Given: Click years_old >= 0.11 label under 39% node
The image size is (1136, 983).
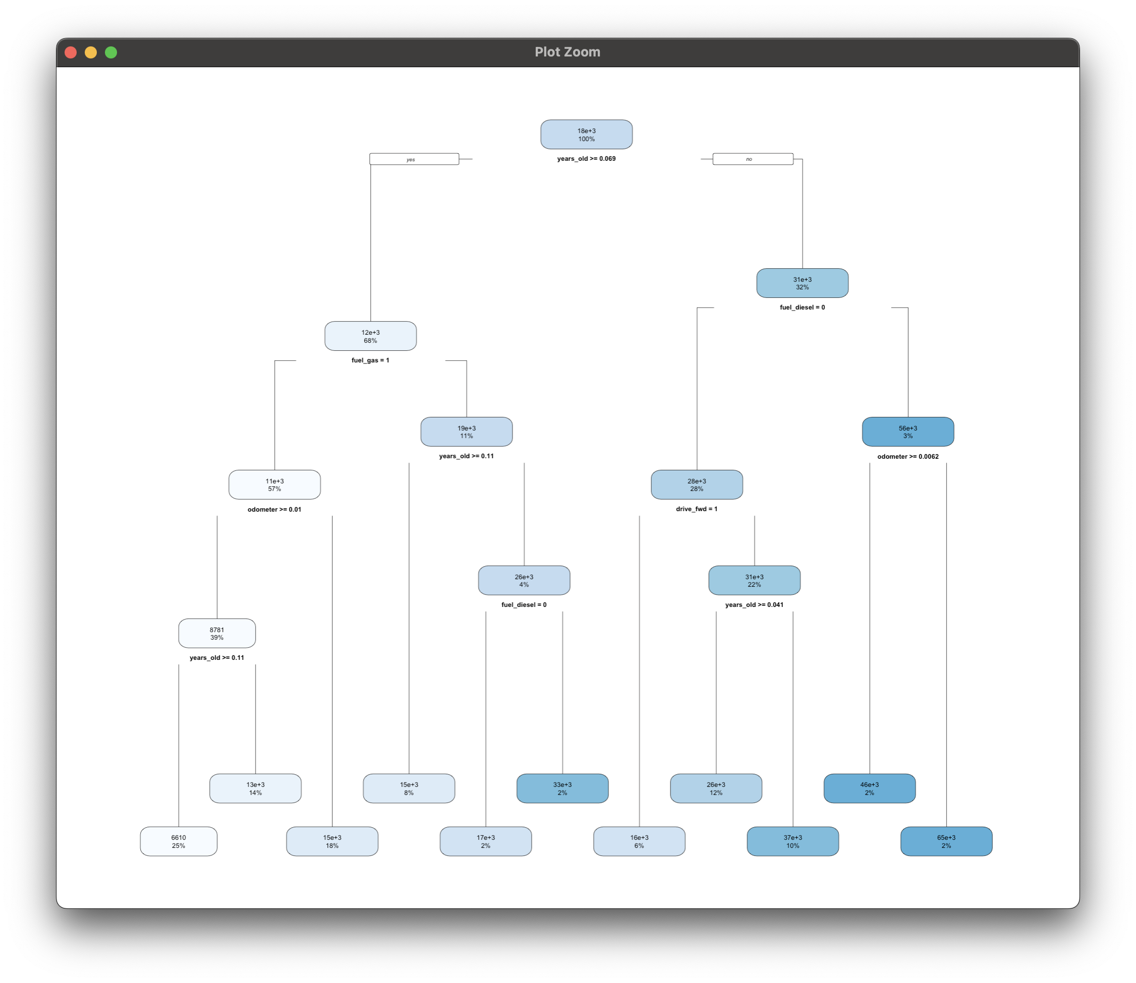Looking at the screenshot, I should (217, 658).
